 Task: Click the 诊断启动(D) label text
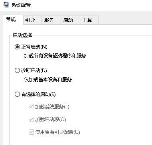34,71
